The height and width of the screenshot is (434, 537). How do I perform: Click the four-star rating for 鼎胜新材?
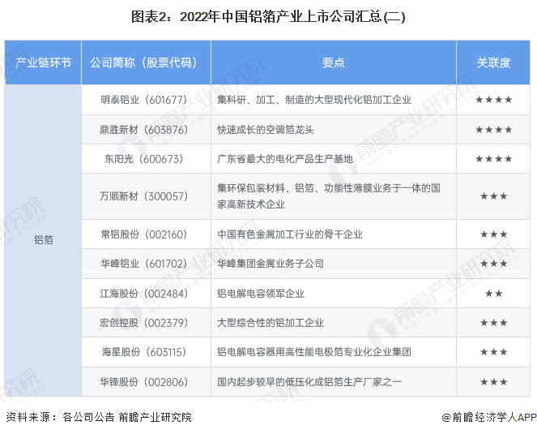coord(493,130)
